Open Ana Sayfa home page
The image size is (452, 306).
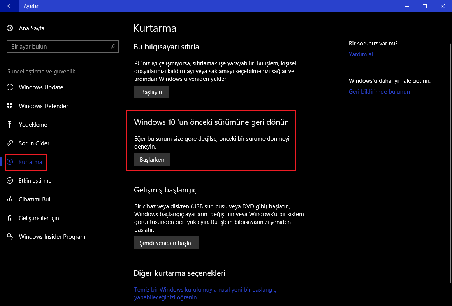32,28
